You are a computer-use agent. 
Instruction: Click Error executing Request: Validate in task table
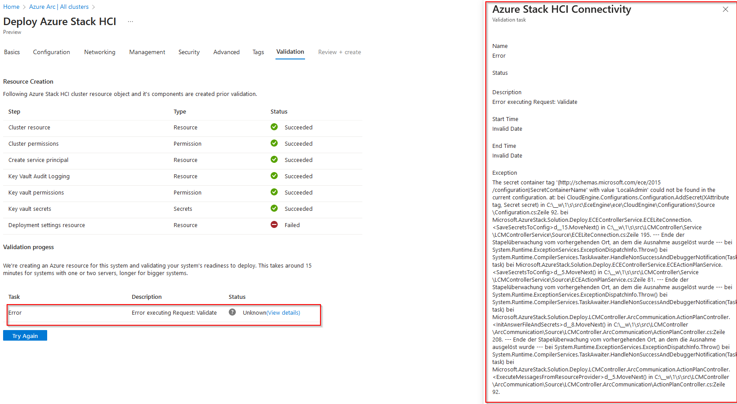tap(174, 312)
